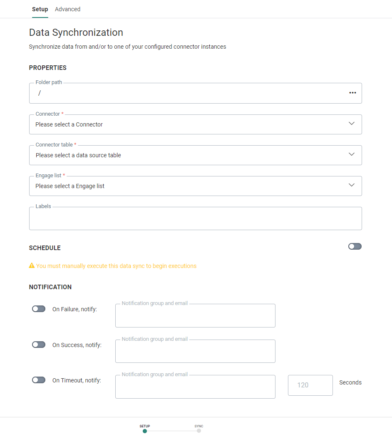Enable the Schedule toggle switch
This screenshot has height=444, width=392.
355,246
